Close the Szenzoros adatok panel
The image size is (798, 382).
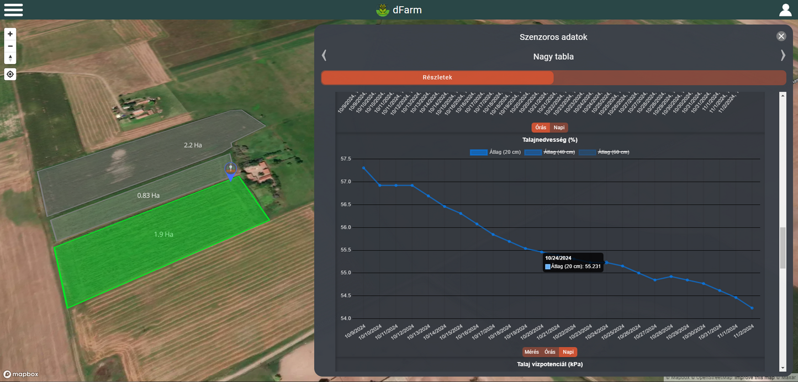coord(781,36)
